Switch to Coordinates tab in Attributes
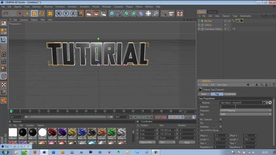 tap(230, 94)
